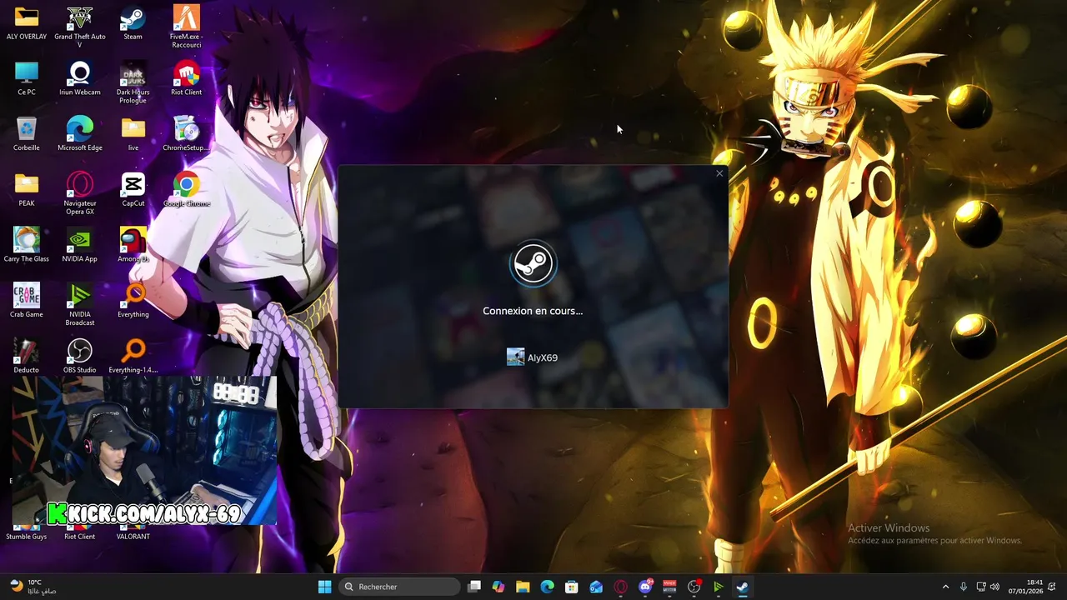
Task: Open the Windows Start menu
Action: [325, 587]
